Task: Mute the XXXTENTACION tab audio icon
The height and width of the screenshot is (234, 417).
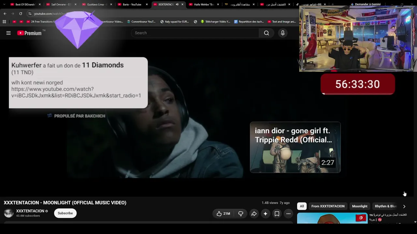Action: pos(177,5)
